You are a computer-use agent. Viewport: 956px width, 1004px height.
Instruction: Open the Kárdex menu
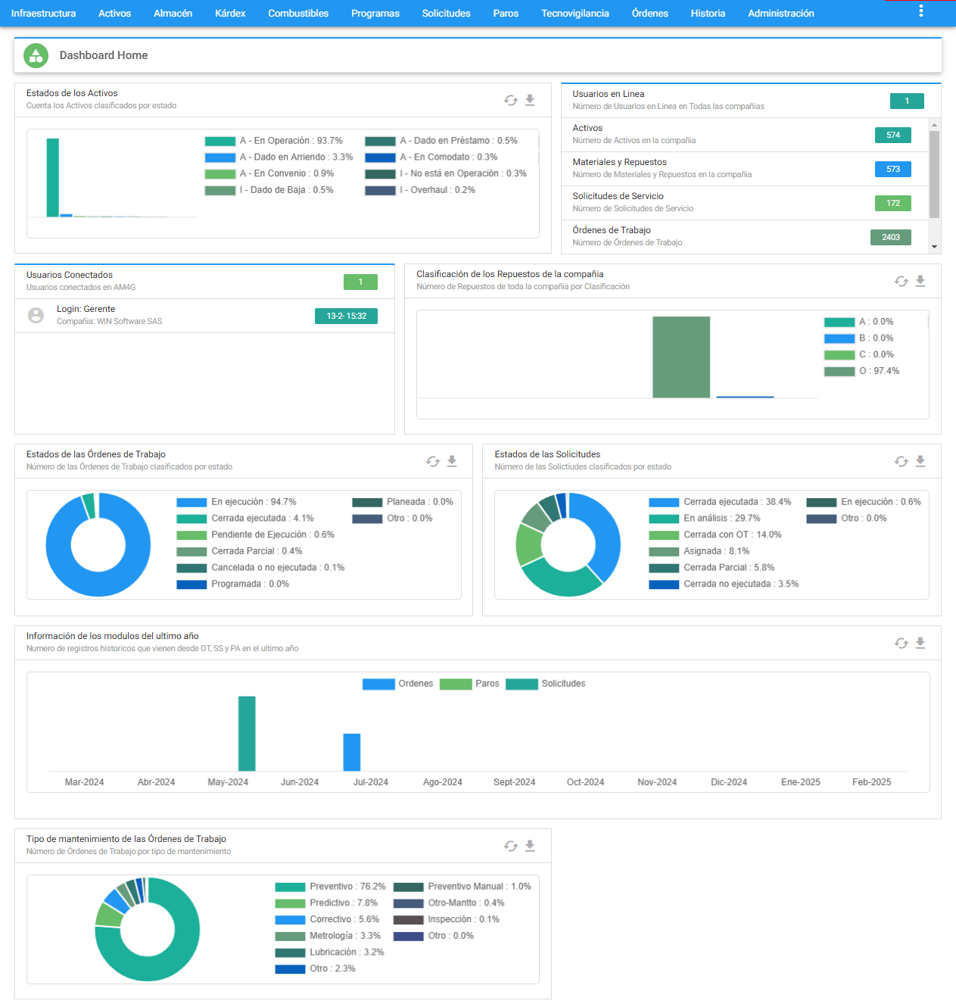click(x=230, y=14)
